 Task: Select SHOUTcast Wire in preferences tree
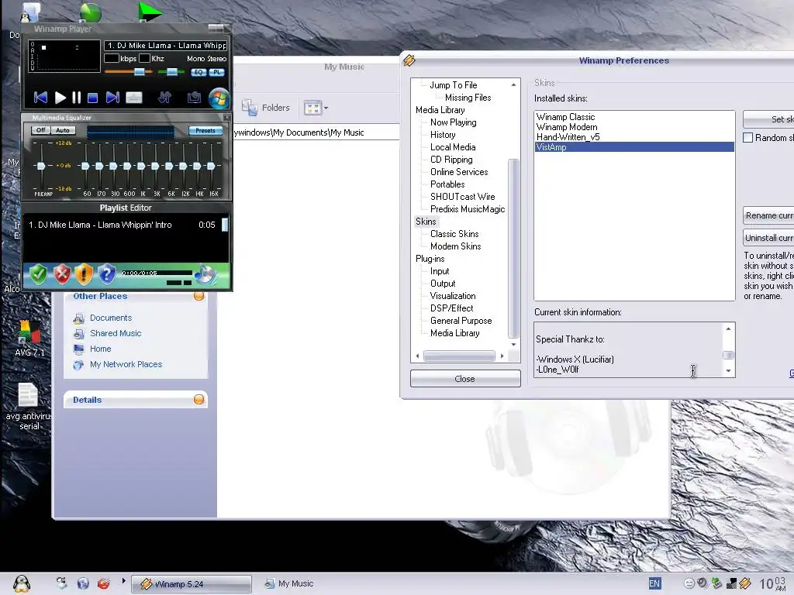click(x=462, y=197)
